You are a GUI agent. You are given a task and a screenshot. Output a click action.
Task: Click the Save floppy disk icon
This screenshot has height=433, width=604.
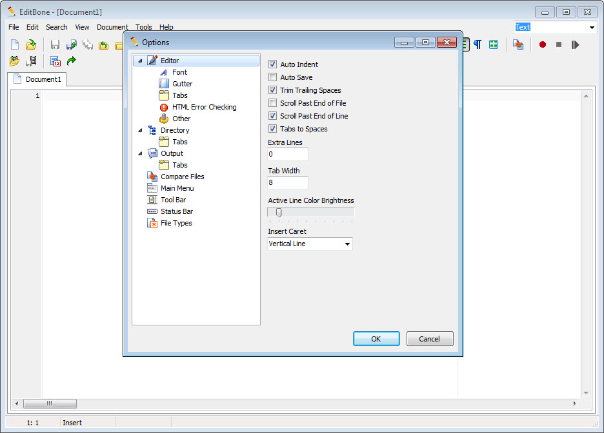click(55, 44)
